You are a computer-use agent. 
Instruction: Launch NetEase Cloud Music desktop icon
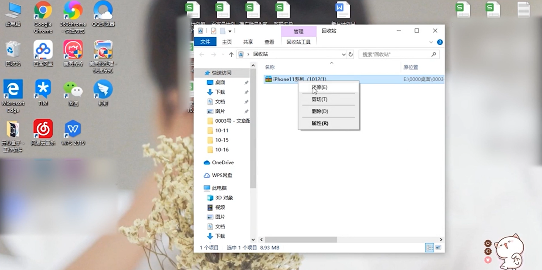[42, 129]
